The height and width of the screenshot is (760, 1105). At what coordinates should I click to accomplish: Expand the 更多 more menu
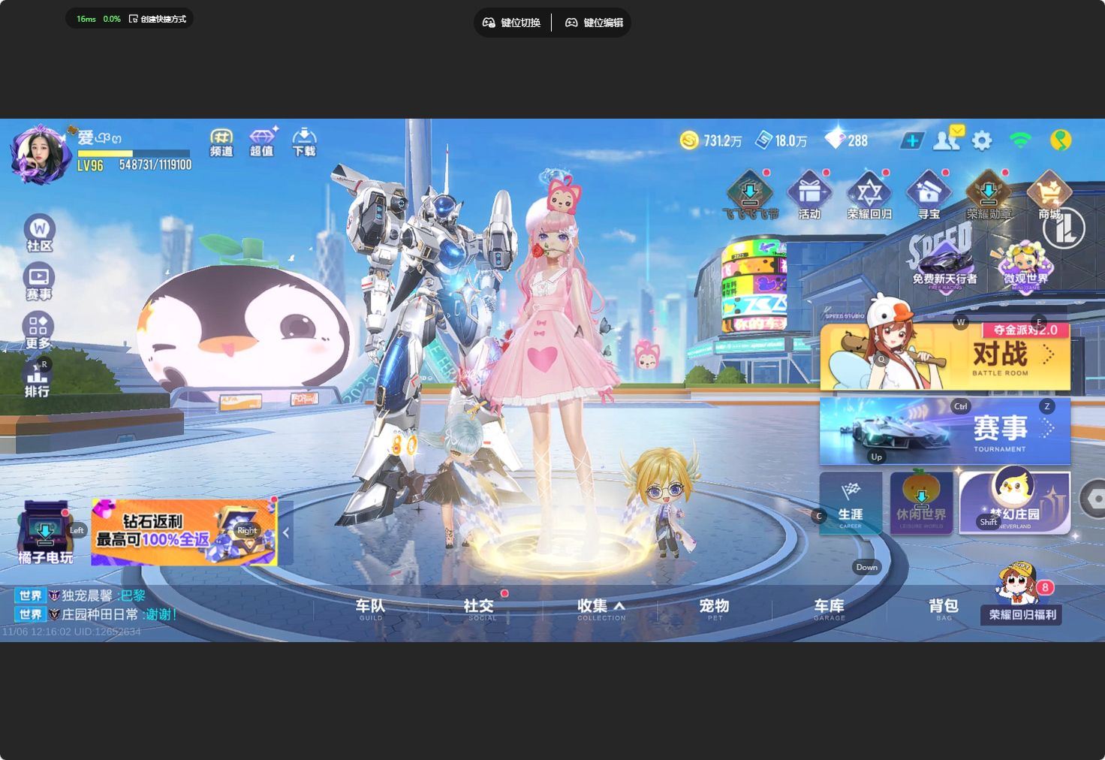tap(38, 330)
